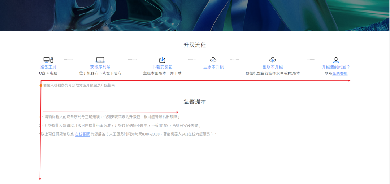Click the text U盘 + 电脑
Screen dimensions: 390x184
(48, 73)
